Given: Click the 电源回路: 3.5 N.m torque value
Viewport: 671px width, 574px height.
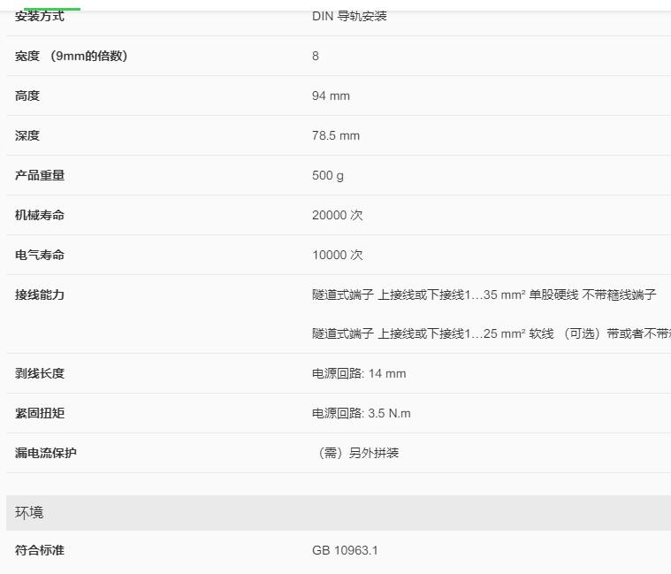Looking at the screenshot, I should pos(361,413).
